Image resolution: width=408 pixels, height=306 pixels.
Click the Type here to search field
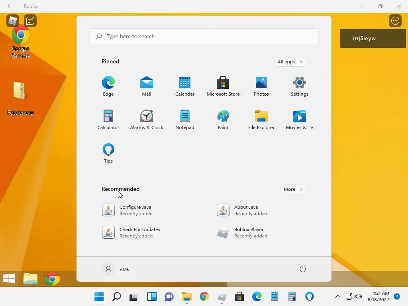204,36
